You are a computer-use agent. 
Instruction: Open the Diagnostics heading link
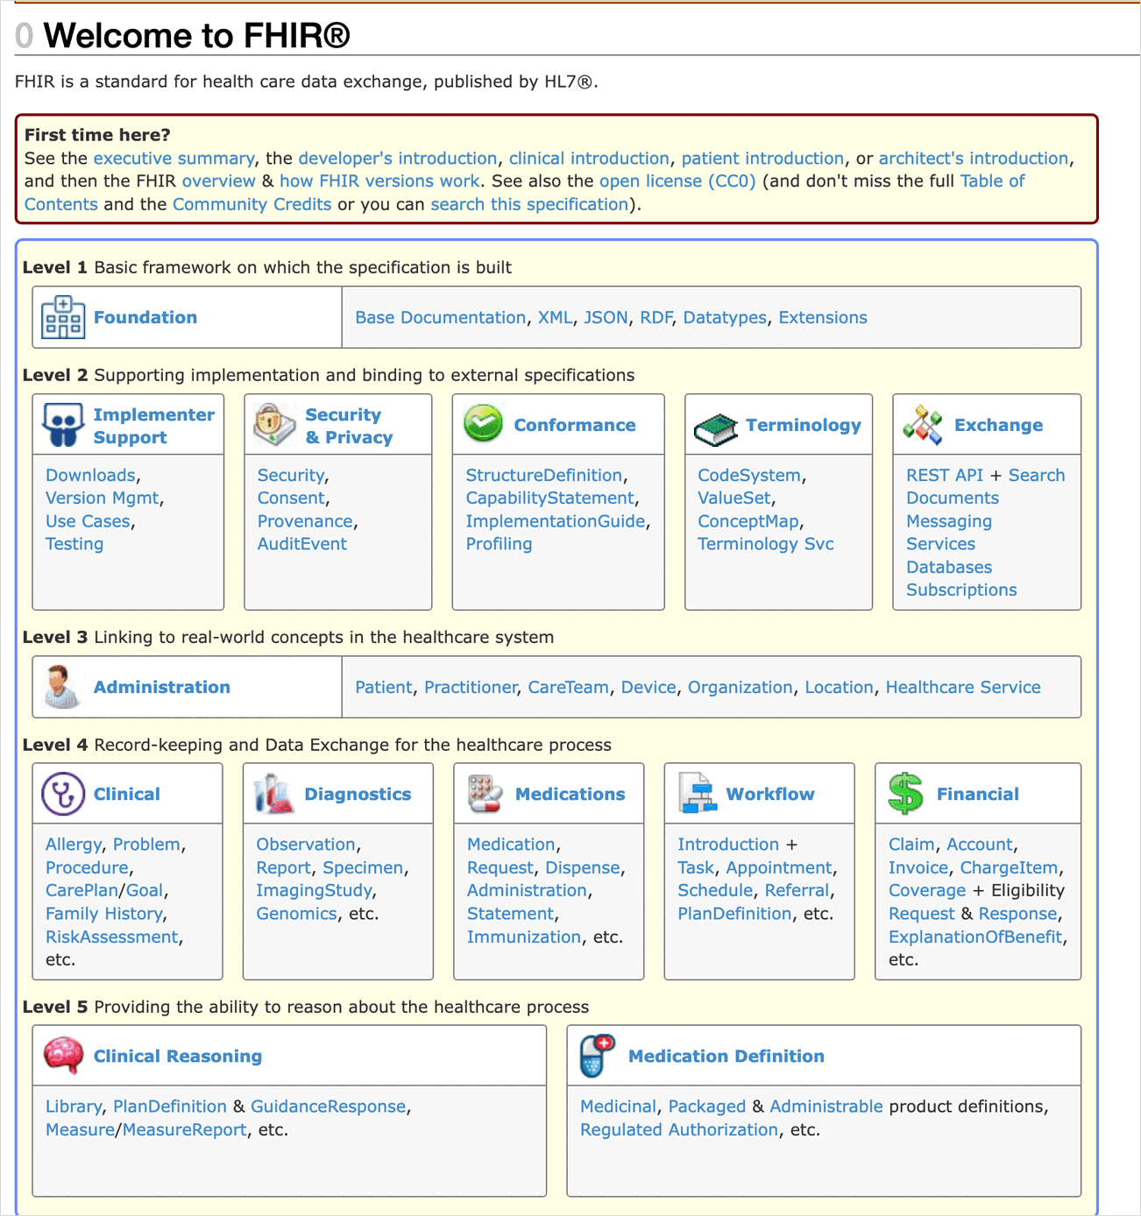coord(358,794)
